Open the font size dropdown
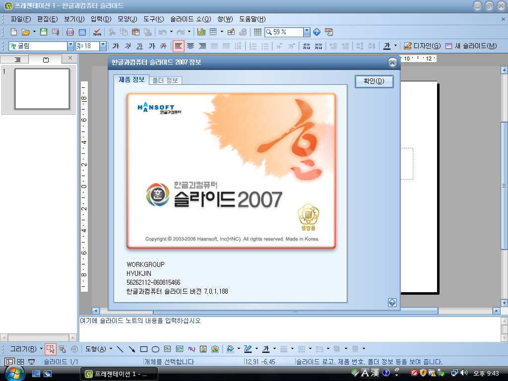508x381 pixels. (x=103, y=46)
